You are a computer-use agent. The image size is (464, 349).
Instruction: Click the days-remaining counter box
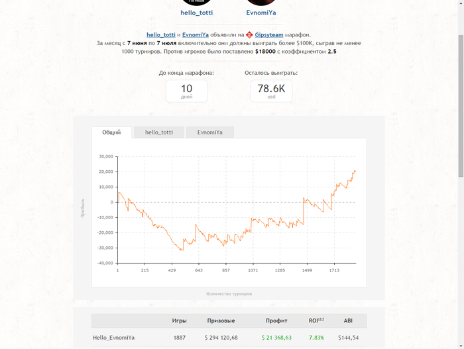coord(186,91)
